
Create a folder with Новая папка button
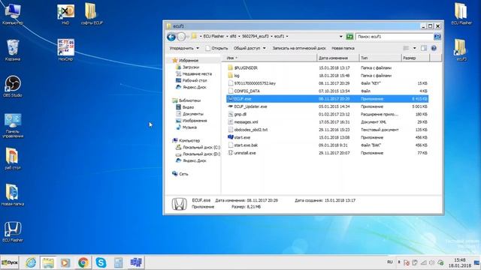click(x=343, y=48)
